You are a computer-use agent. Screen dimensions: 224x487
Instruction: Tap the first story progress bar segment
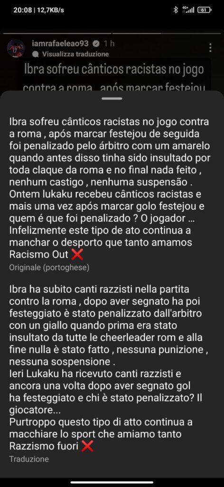pyautogui.click(x=57, y=33)
